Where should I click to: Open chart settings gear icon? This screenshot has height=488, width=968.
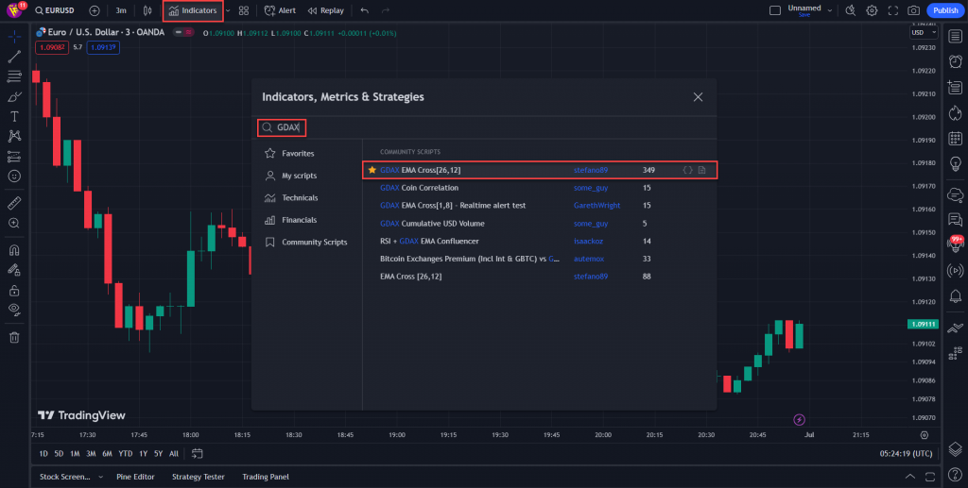point(872,10)
